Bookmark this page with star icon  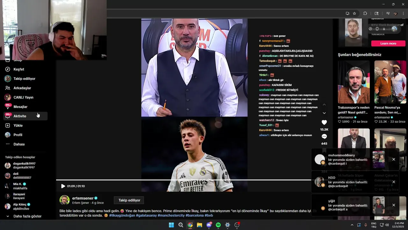tap(354, 13)
